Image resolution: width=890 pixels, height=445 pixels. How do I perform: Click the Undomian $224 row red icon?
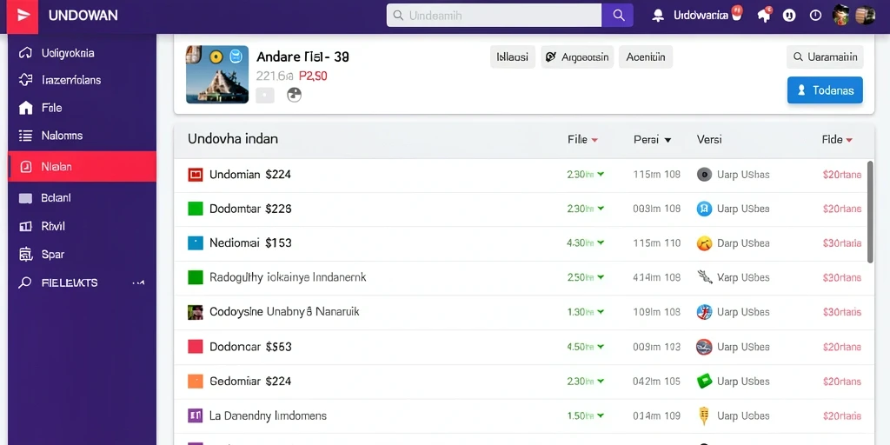(196, 174)
